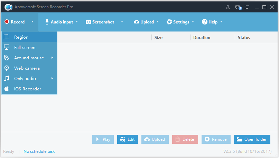Click the Only audio music note icon
The width and height of the screenshot is (279, 158).
pos(7,78)
